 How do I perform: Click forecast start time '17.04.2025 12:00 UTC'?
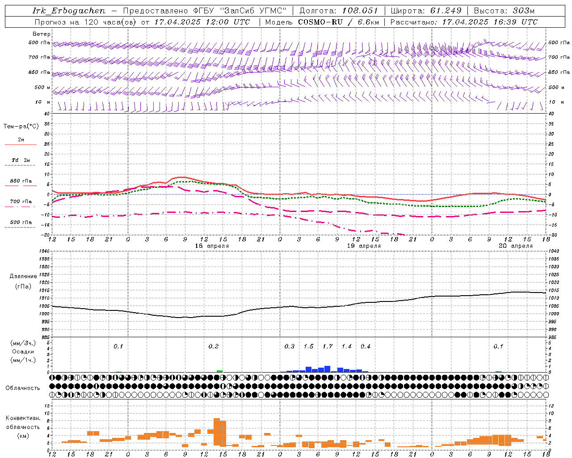[202, 21]
